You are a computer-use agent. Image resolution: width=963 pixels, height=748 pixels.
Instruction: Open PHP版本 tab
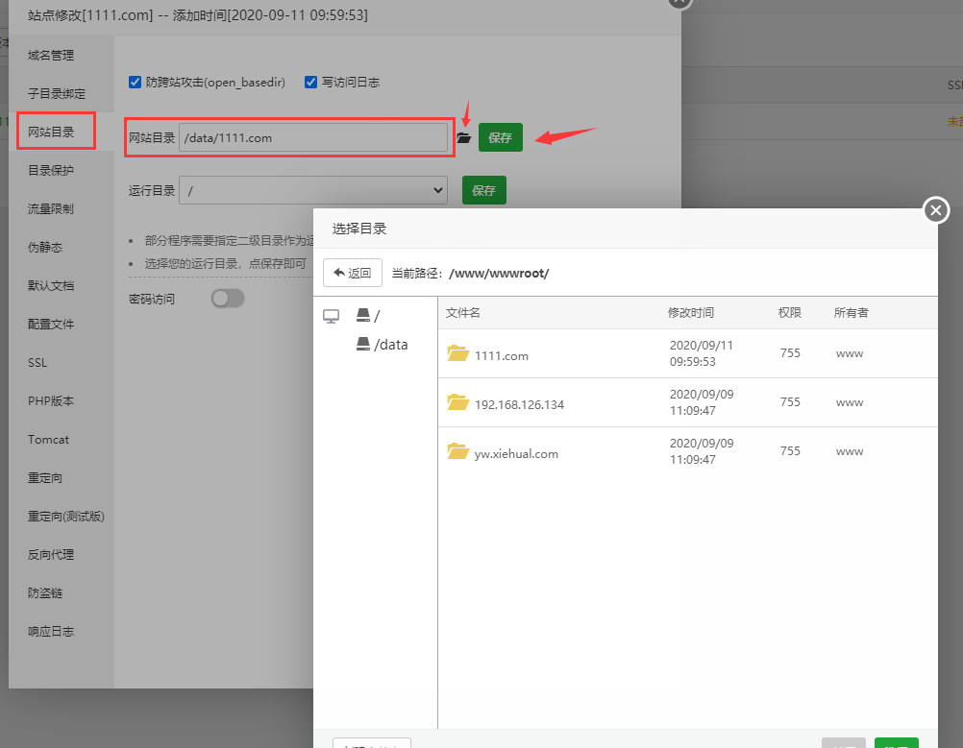(x=51, y=401)
